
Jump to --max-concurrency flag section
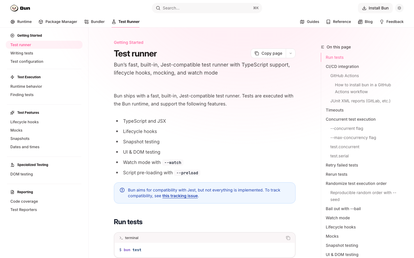coord(353,138)
